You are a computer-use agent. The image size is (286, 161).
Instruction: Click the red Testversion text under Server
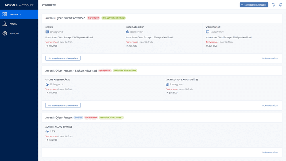(51, 42)
